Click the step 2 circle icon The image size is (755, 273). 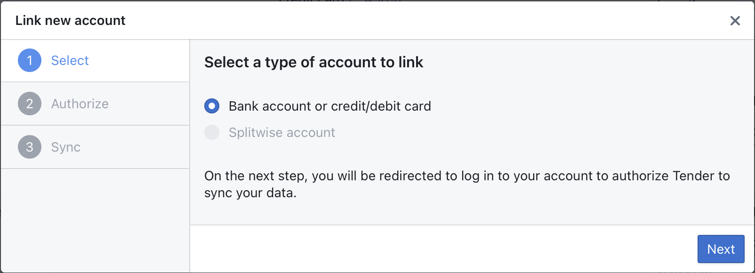tap(29, 104)
